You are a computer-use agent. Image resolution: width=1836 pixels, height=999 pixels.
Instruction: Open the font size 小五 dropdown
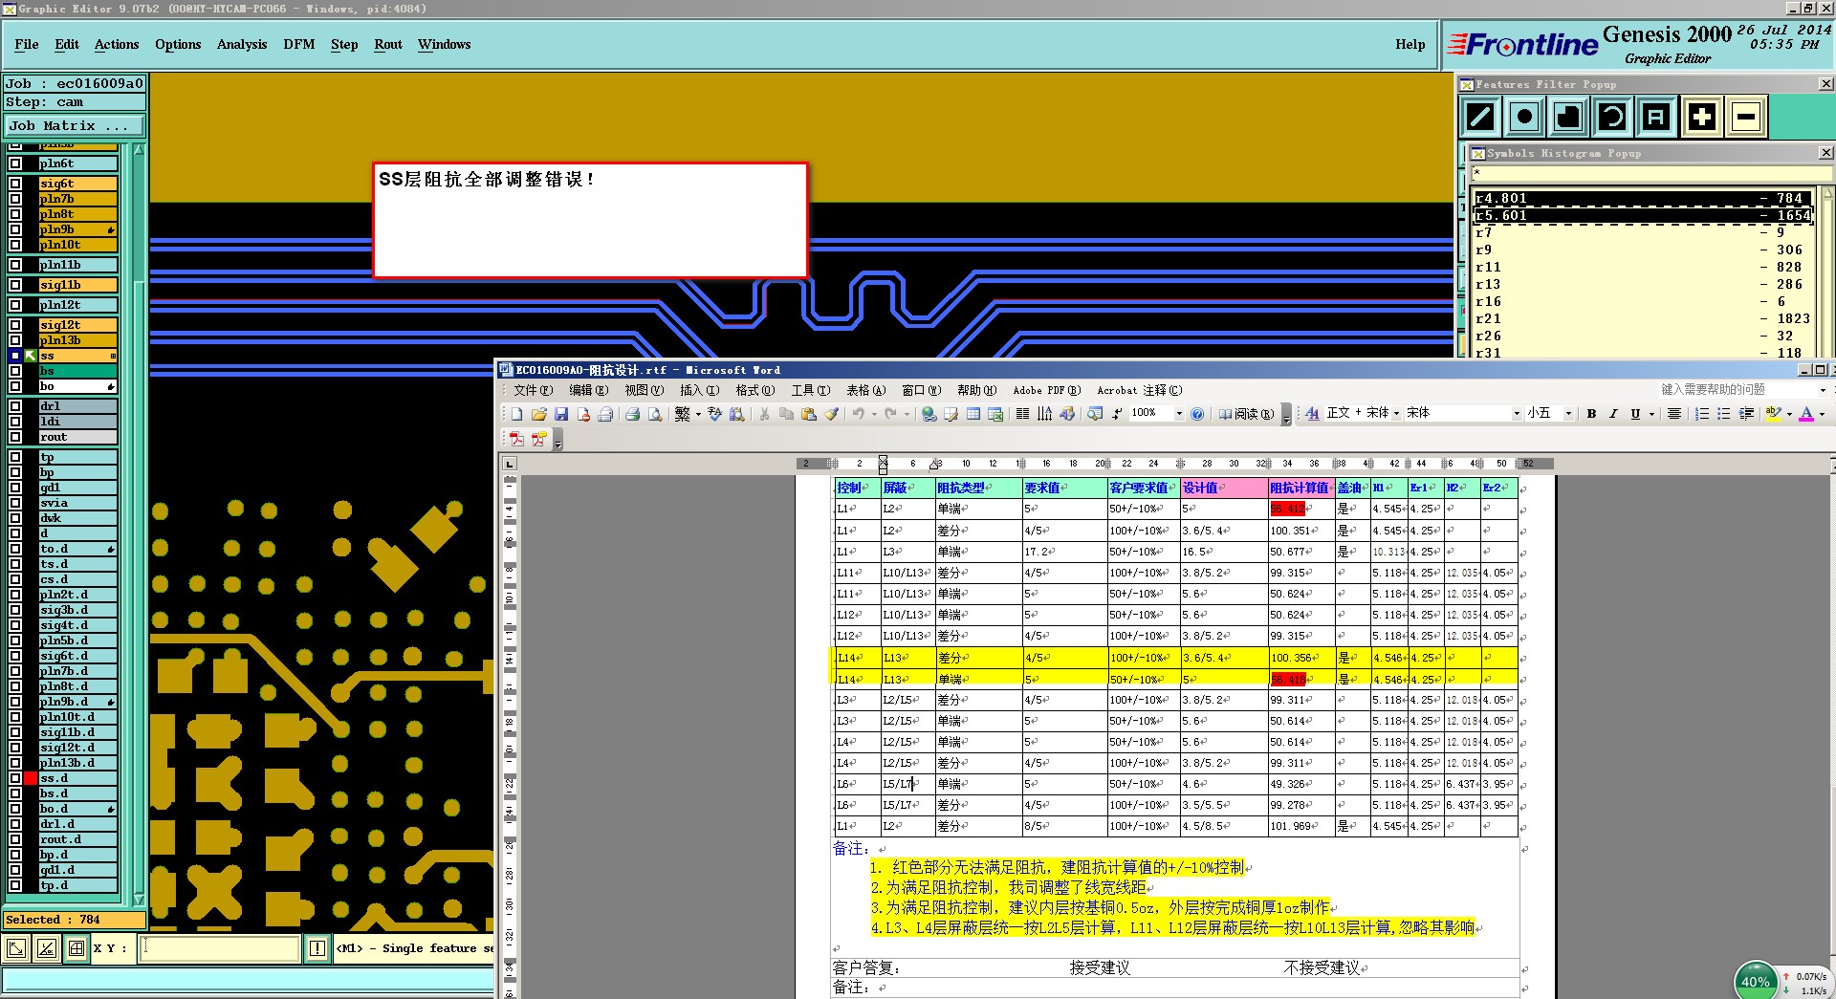point(1568,414)
